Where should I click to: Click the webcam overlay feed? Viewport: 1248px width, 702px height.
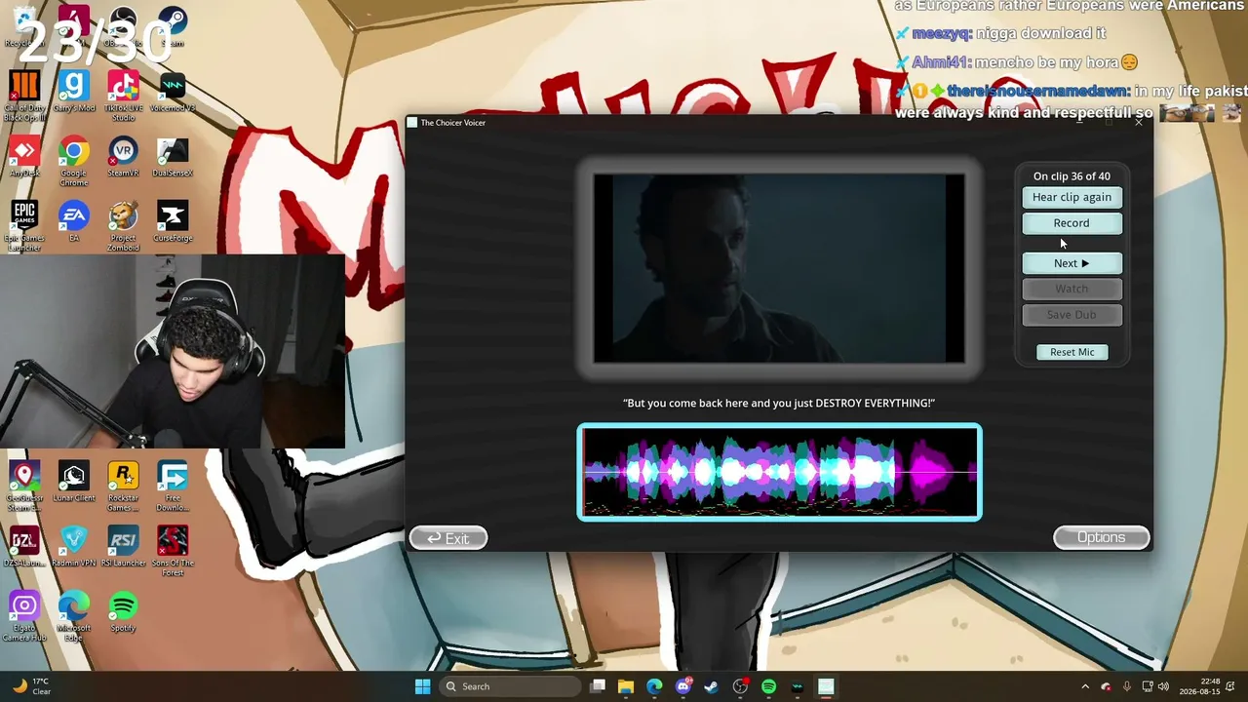tap(173, 351)
